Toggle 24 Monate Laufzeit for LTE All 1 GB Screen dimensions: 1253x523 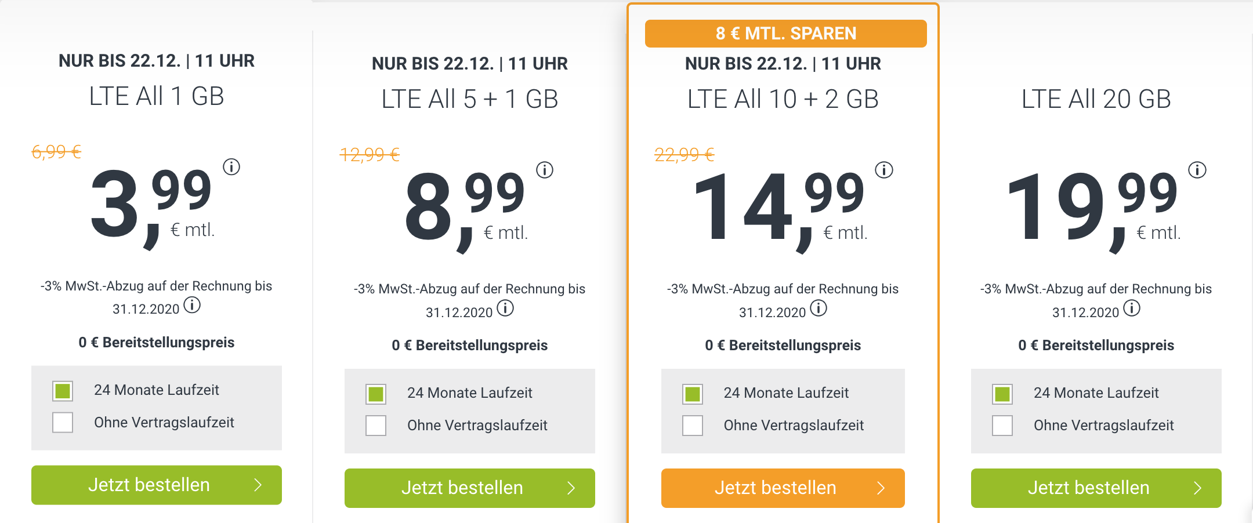coord(63,391)
